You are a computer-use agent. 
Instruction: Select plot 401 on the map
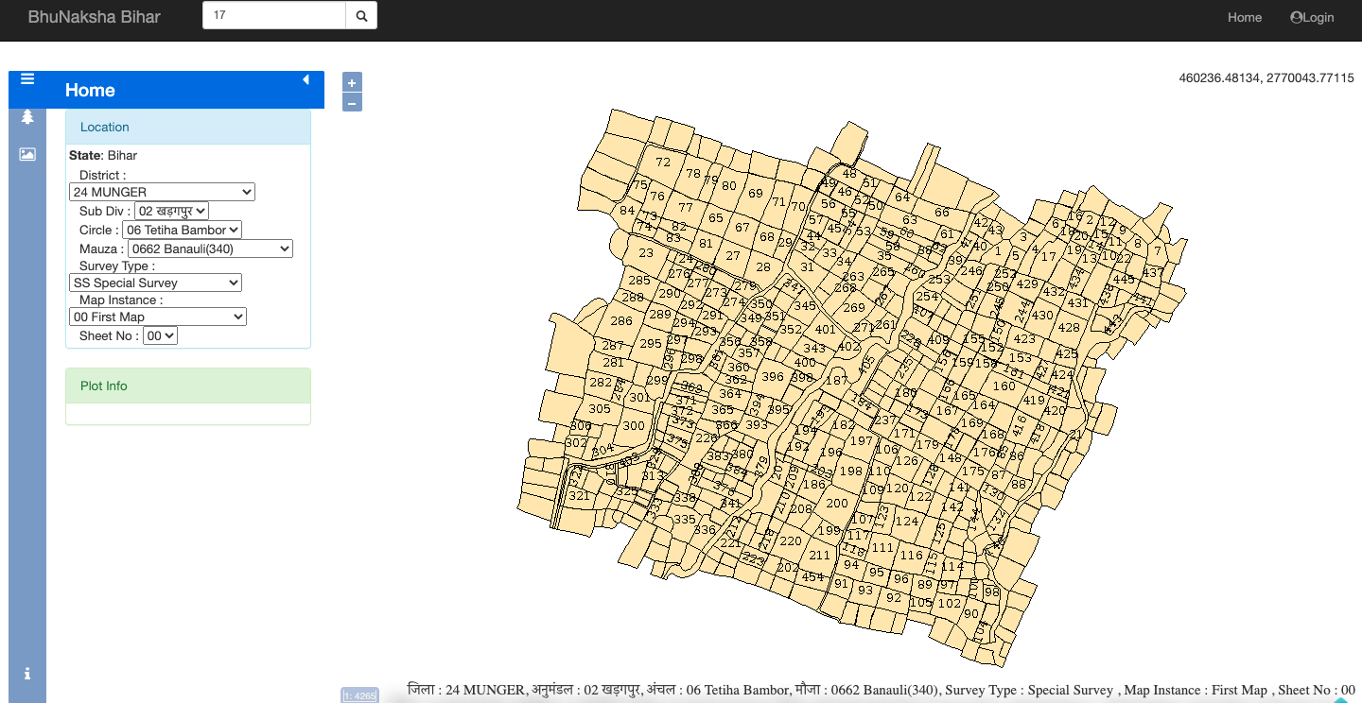[826, 330]
